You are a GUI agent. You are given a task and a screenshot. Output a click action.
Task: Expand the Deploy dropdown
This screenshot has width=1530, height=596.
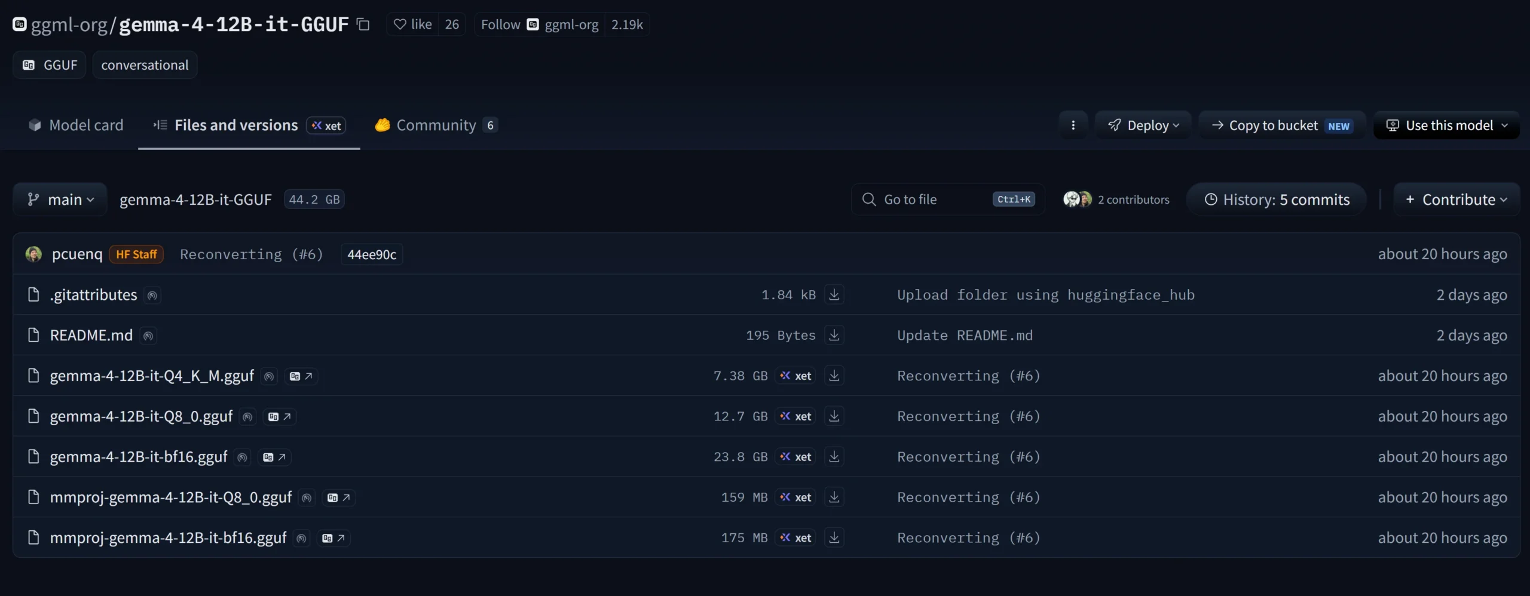[x=1143, y=125]
